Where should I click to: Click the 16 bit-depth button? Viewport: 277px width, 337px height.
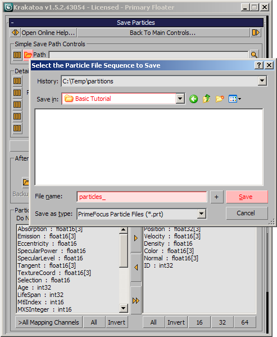point(199,322)
